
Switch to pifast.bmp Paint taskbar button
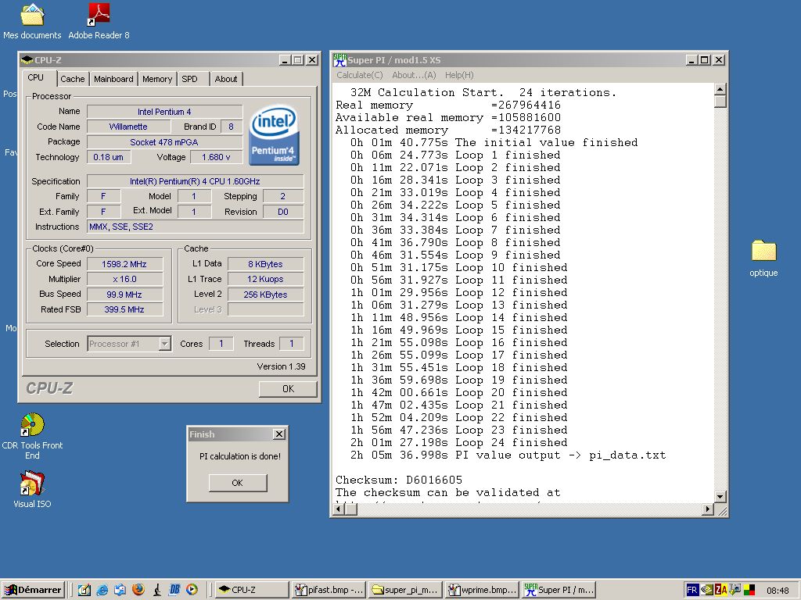coord(329,591)
